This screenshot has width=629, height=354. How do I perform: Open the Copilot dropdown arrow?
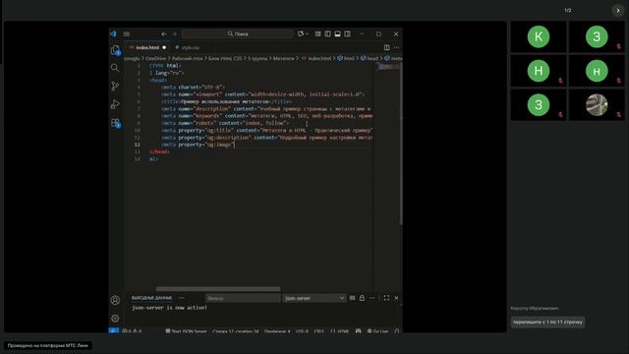(x=308, y=34)
